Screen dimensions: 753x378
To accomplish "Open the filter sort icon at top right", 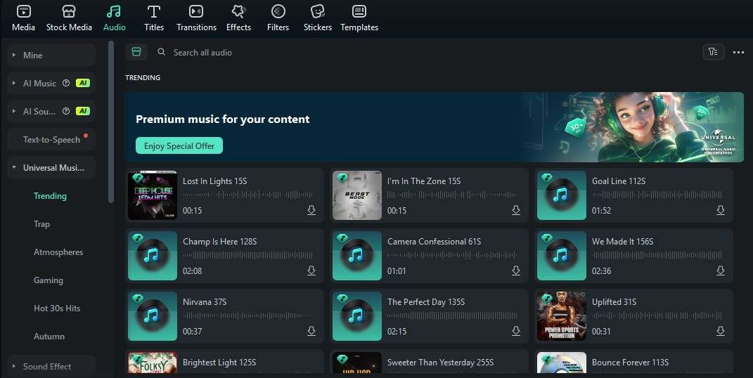I will (x=713, y=52).
